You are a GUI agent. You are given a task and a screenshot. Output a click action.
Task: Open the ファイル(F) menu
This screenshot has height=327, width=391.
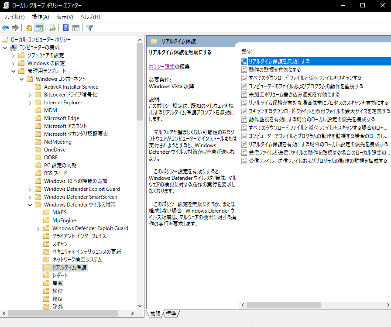(14, 17)
